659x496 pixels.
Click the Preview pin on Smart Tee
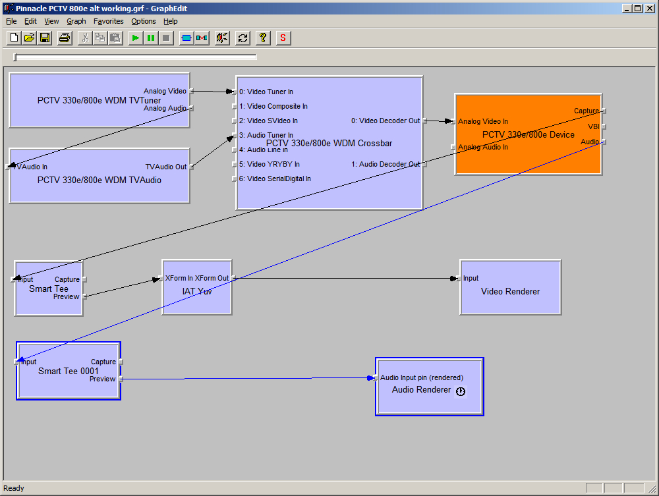(x=84, y=296)
